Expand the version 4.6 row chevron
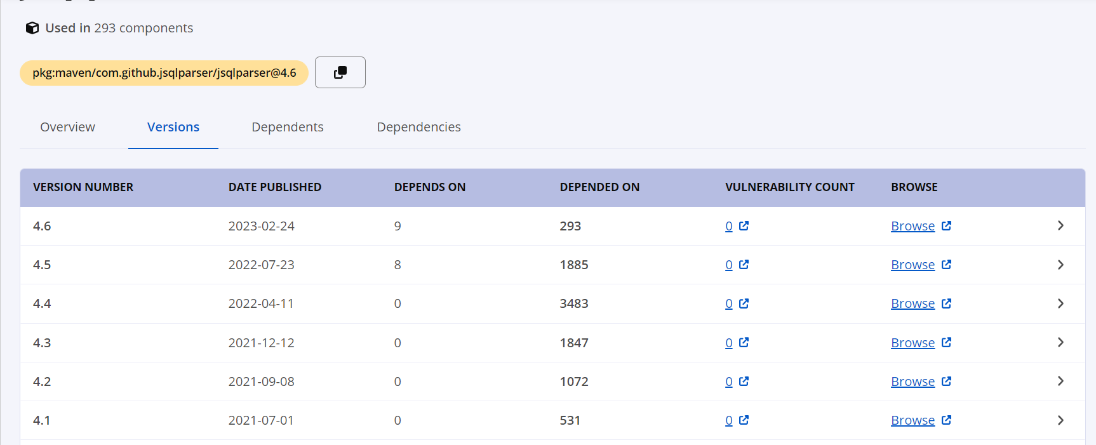Screen dimensions: 1096x445 point(1060,226)
